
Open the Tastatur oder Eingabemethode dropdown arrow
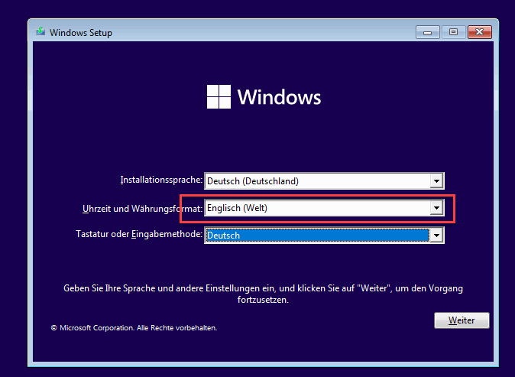pos(436,236)
